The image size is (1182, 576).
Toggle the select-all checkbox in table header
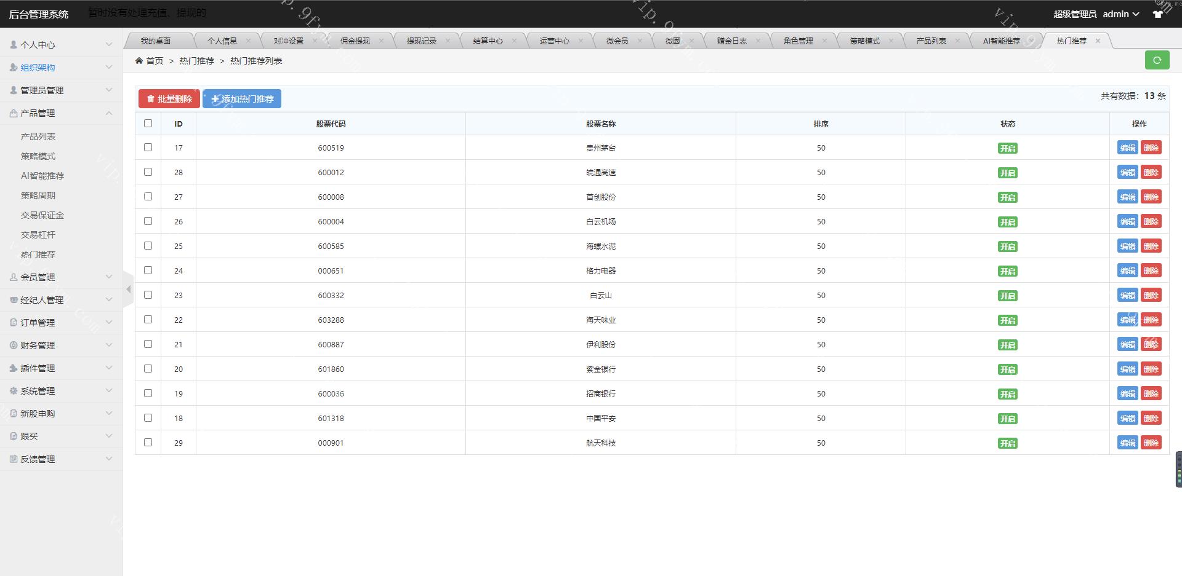click(x=148, y=124)
